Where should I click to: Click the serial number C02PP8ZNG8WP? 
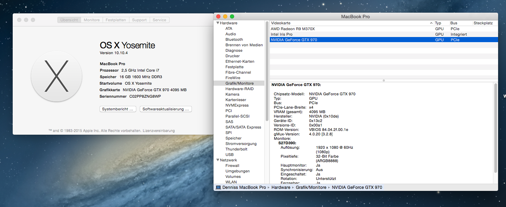145,96
